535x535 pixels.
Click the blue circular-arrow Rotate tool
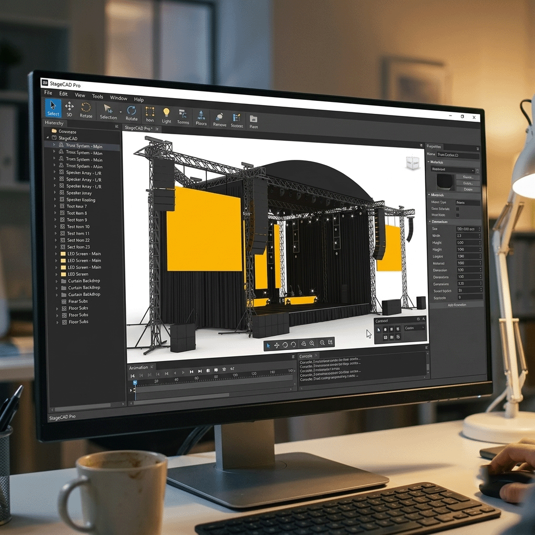[131, 113]
